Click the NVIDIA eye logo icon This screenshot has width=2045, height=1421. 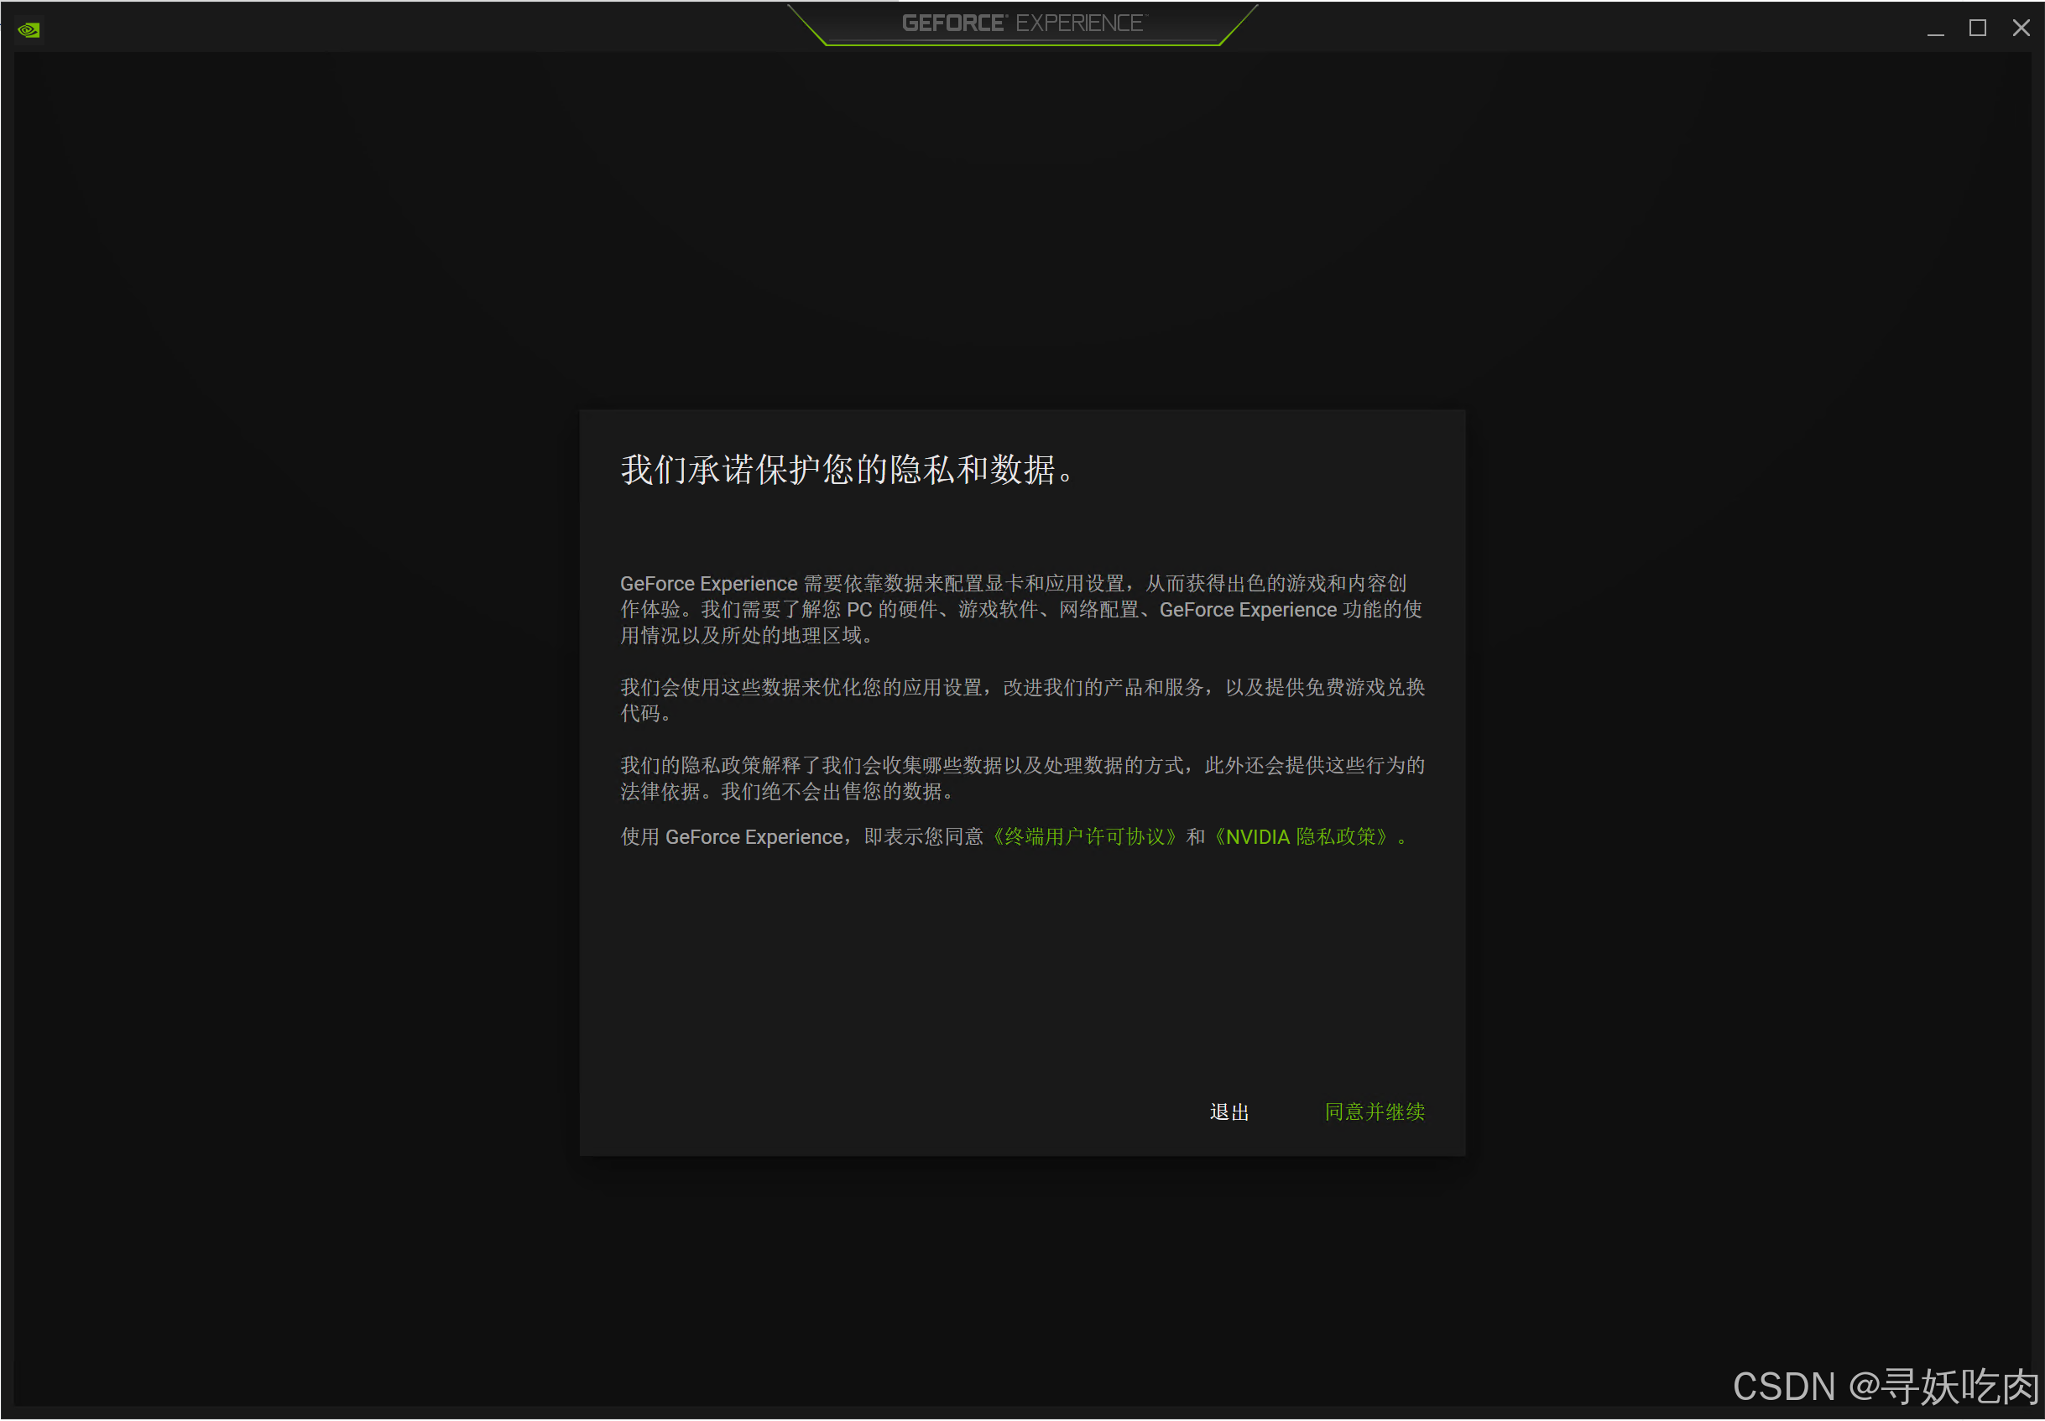point(29,29)
